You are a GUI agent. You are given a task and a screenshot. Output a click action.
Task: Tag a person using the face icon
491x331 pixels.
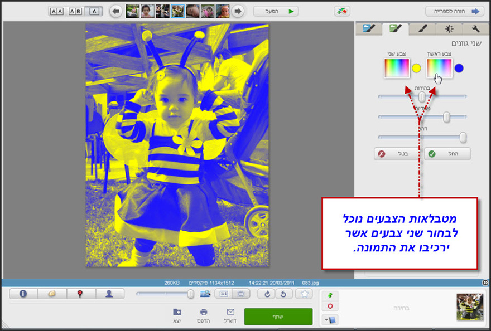click(109, 294)
